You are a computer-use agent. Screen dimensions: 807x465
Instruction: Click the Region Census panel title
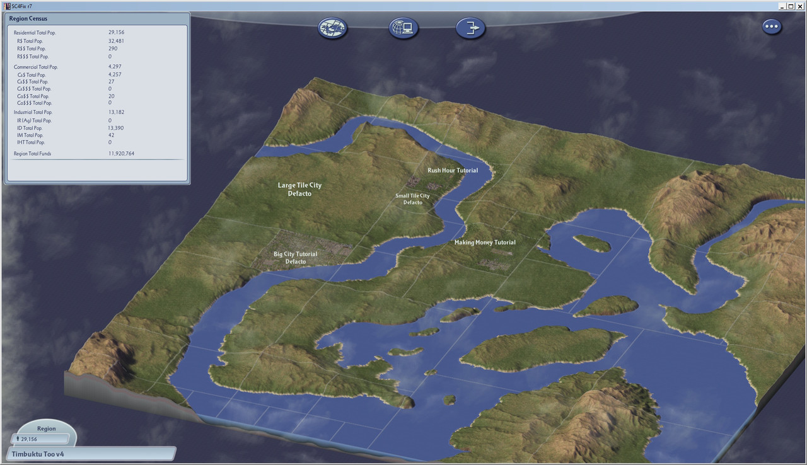click(x=28, y=19)
